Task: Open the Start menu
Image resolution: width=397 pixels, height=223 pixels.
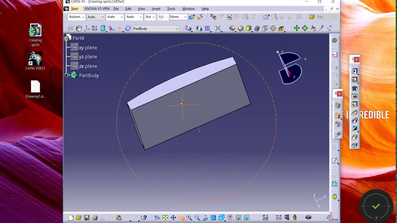Action: [x=74, y=9]
